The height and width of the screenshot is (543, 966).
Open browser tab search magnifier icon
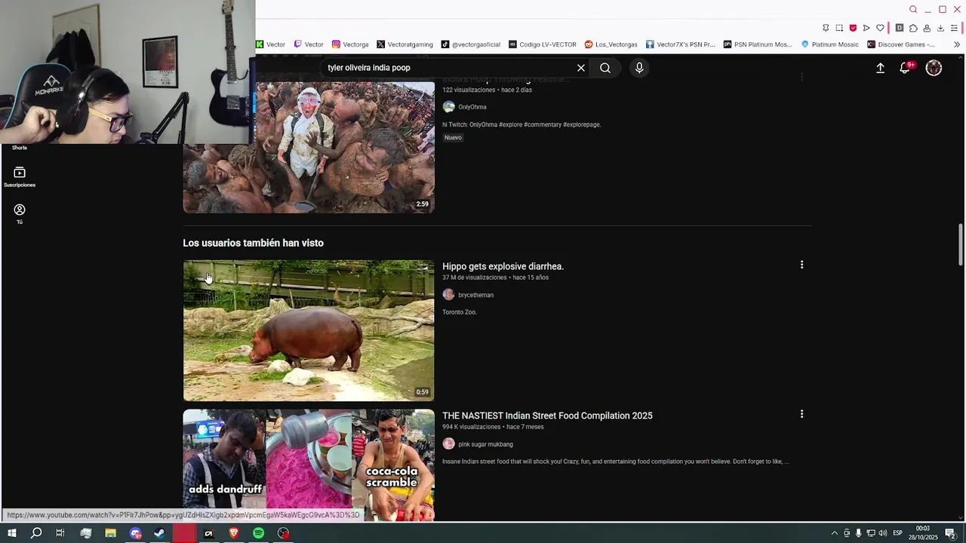point(913,10)
